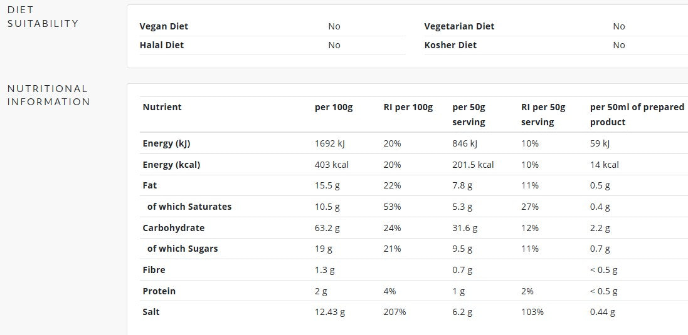This screenshot has width=688, height=335.
Task: Select the per 50g serving header
Action: click(x=468, y=115)
